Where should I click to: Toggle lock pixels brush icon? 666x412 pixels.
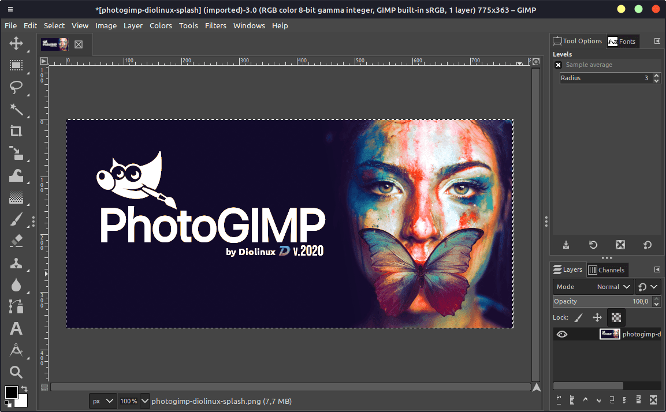point(579,317)
